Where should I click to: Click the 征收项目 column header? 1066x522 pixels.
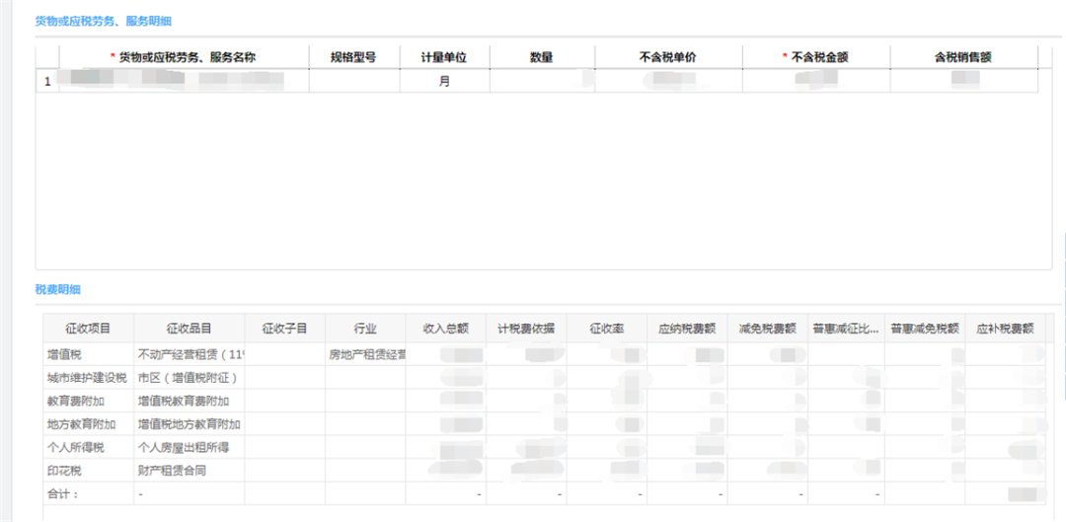(x=89, y=329)
